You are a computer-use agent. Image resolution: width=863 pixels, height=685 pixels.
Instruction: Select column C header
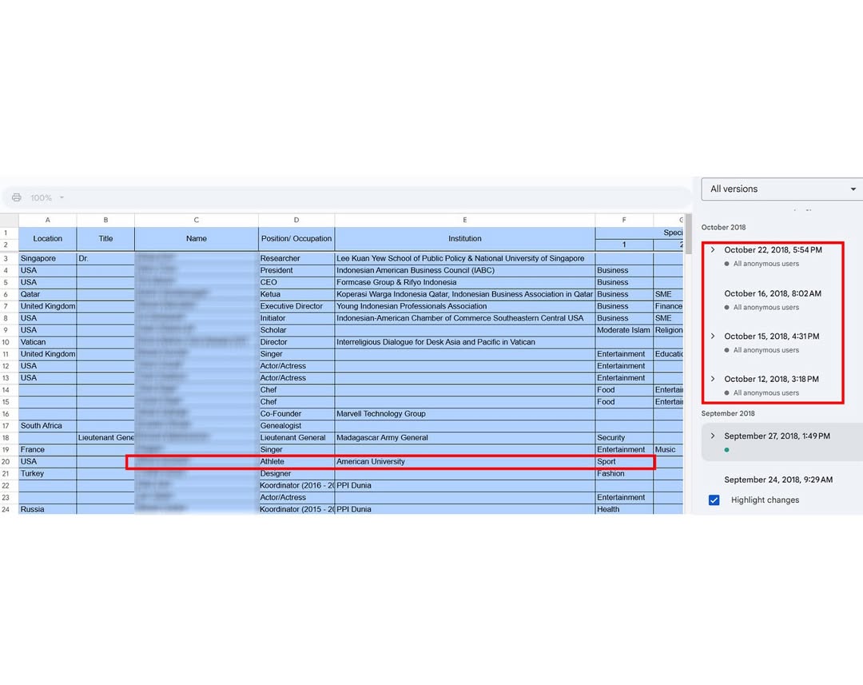pos(196,220)
